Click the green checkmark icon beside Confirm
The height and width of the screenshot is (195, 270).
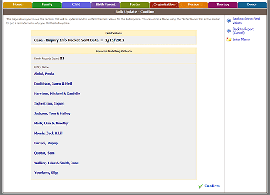tap(200, 186)
